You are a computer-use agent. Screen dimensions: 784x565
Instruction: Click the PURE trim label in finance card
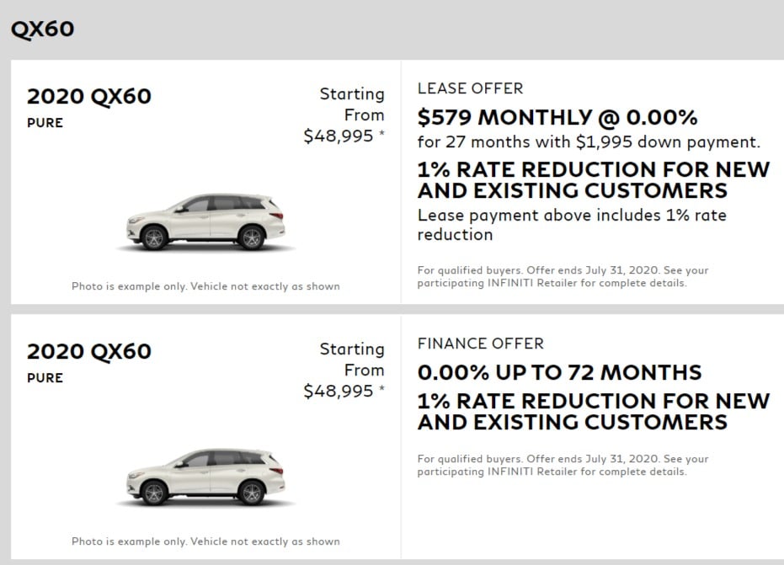click(x=45, y=378)
